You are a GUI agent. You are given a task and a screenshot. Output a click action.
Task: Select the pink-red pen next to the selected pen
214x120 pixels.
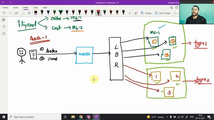pyautogui.click(x=86, y=12)
